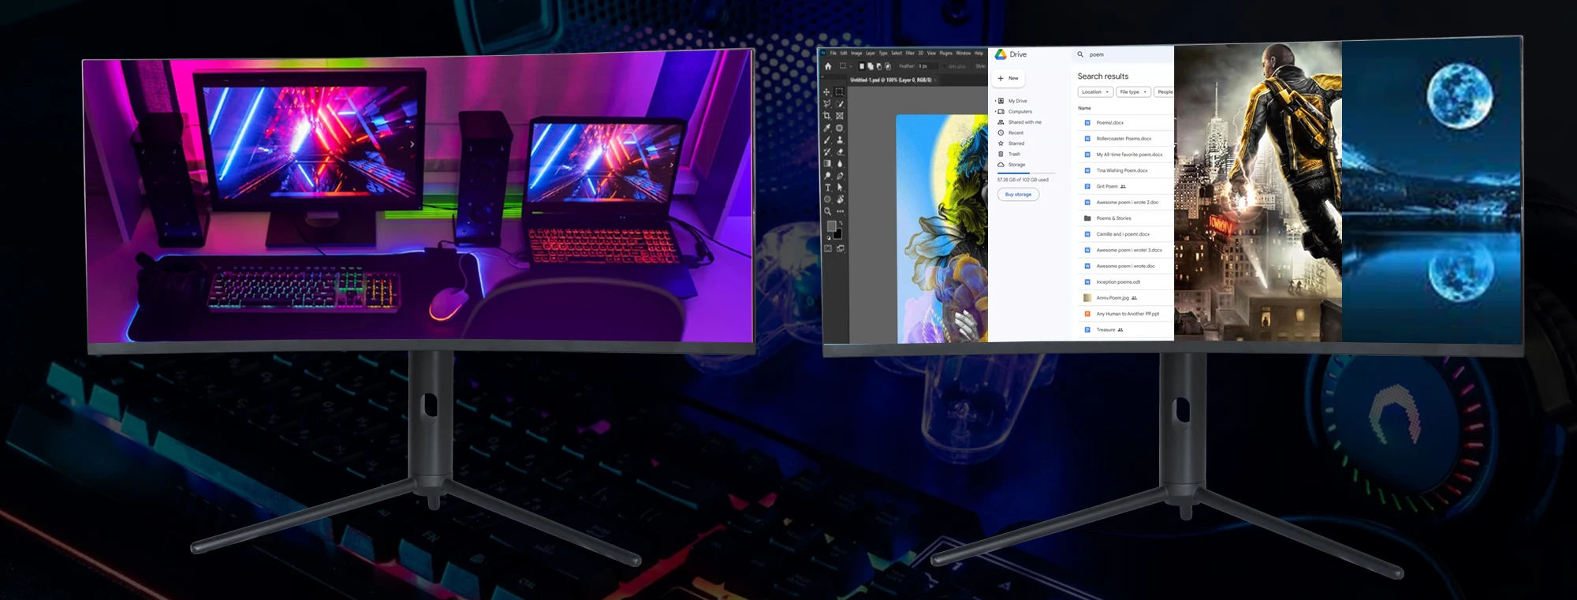1577x600 pixels.
Task: Select the Eraser tool
Action: pos(840,152)
